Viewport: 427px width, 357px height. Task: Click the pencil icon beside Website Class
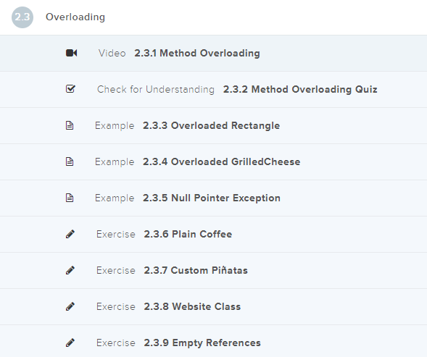pos(70,306)
